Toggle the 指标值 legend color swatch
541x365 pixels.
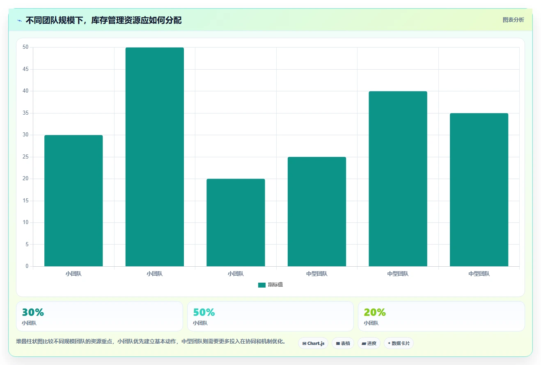pyautogui.click(x=262, y=285)
